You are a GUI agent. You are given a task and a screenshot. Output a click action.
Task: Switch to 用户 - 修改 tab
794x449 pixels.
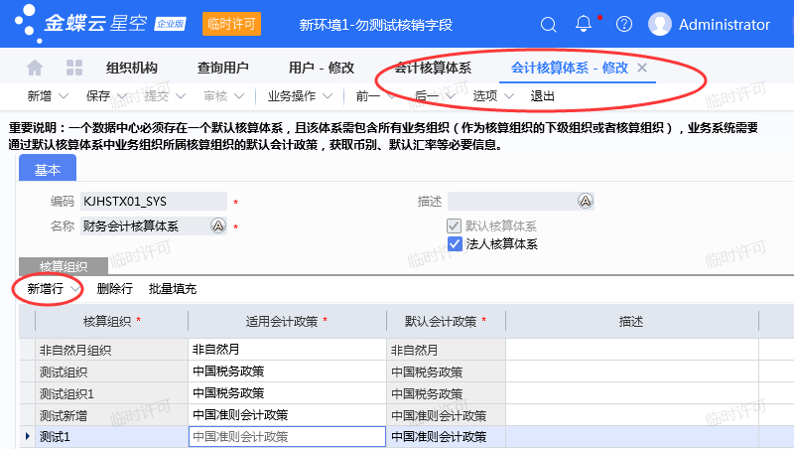[321, 68]
